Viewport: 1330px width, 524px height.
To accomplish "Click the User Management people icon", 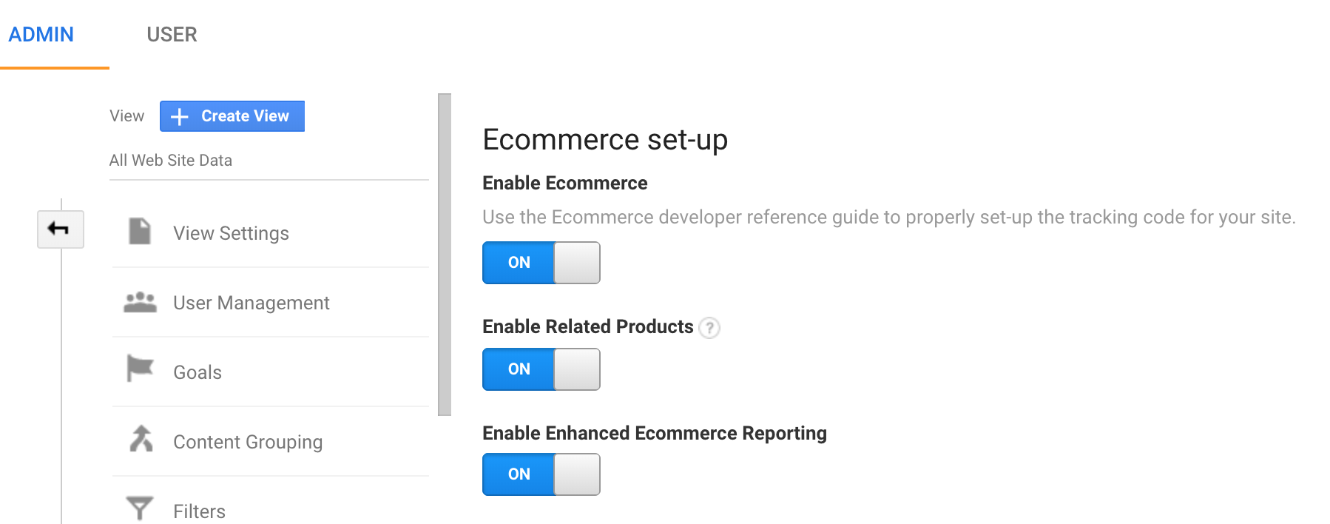I will point(140,302).
